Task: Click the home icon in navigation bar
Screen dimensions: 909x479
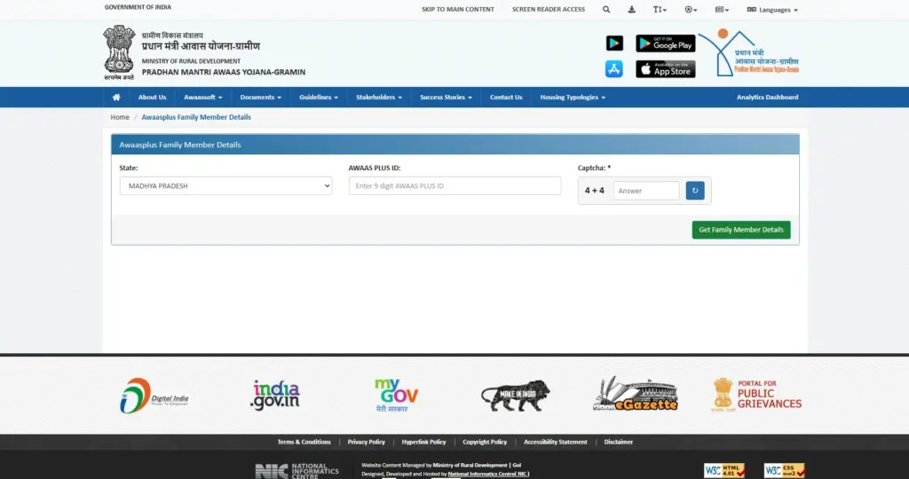Action: tap(116, 98)
